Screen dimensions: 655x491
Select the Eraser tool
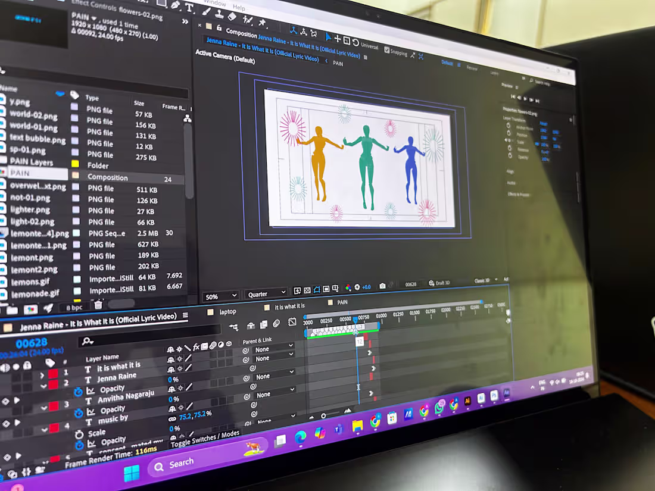[x=232, y=16]
